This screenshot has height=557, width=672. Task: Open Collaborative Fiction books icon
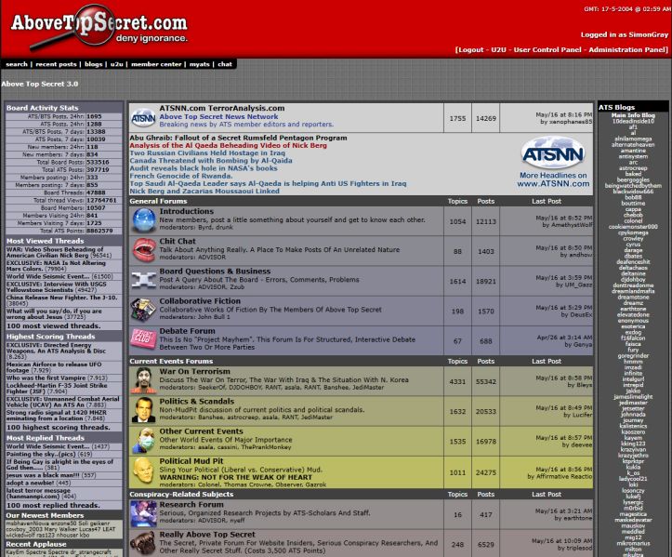[x=143, y=310]
